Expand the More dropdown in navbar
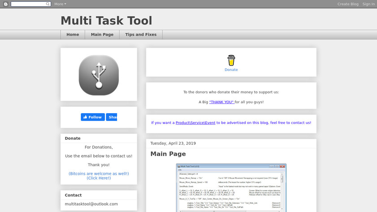377x212 pixels. point(60,4)
